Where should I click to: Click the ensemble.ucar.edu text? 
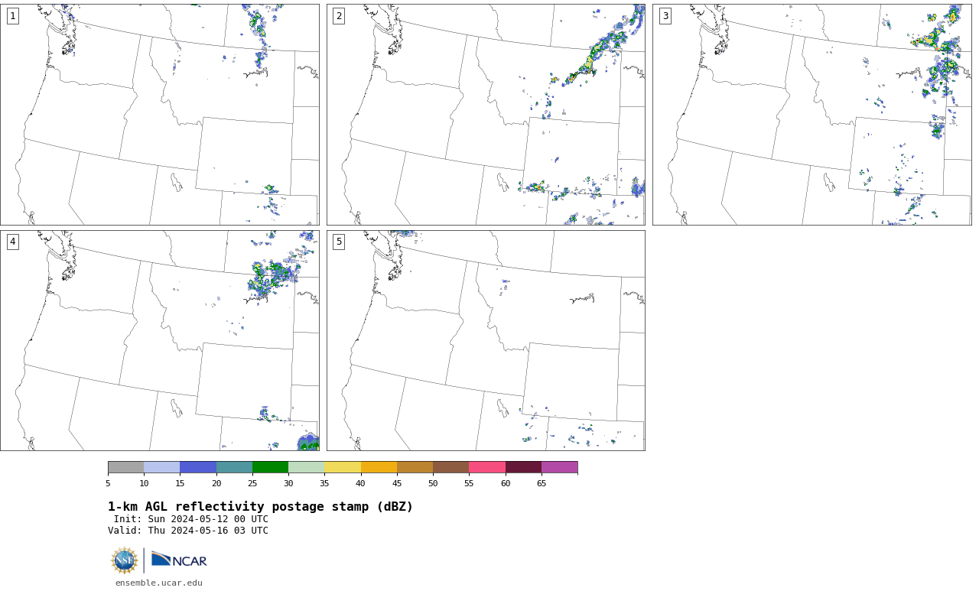159,583
